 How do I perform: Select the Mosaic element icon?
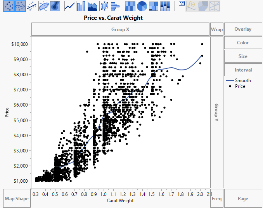[x=165, y=6]
